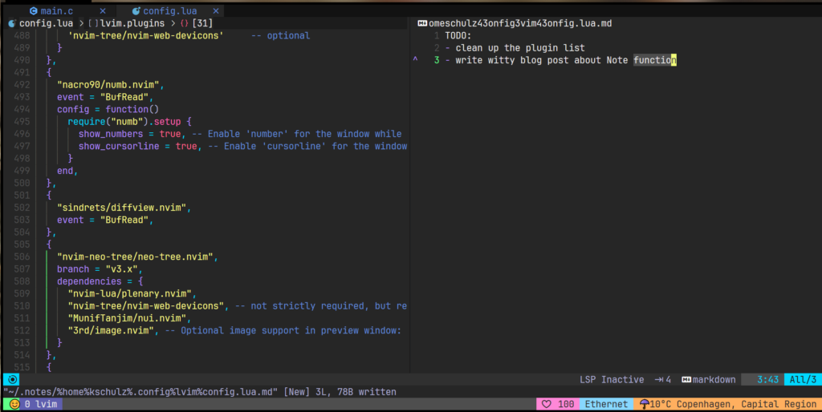Click require("numb").setup on line 495
This screenshot has height=412, width=822.
[x=124, y=122]
